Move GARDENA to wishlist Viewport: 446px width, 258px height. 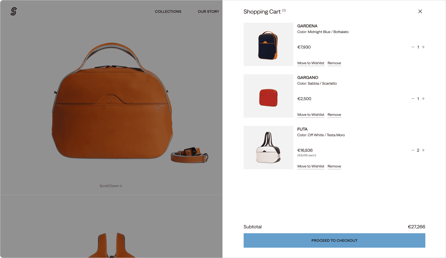(x=311, y=63)
